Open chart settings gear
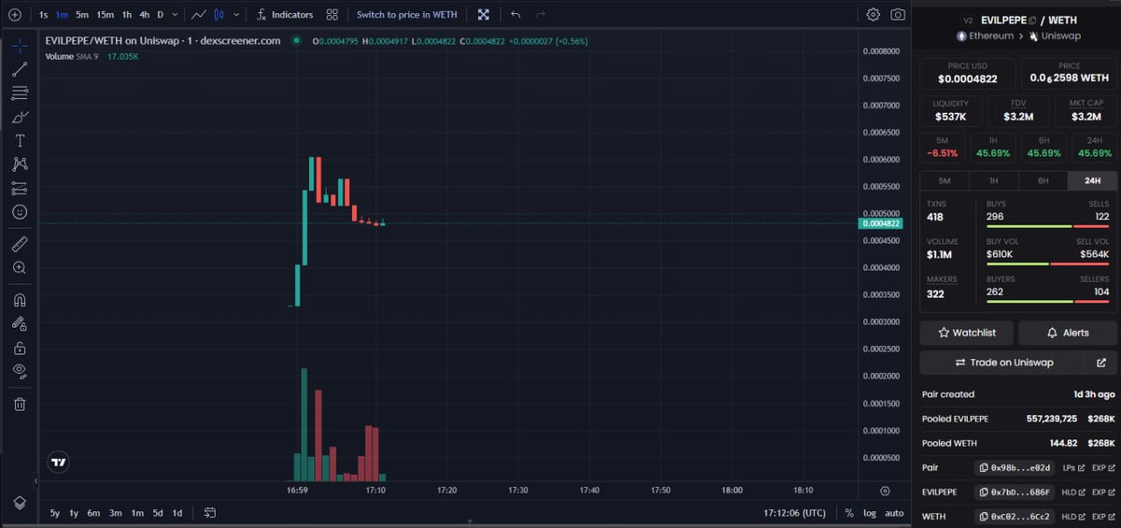 [x=873, y=15]
